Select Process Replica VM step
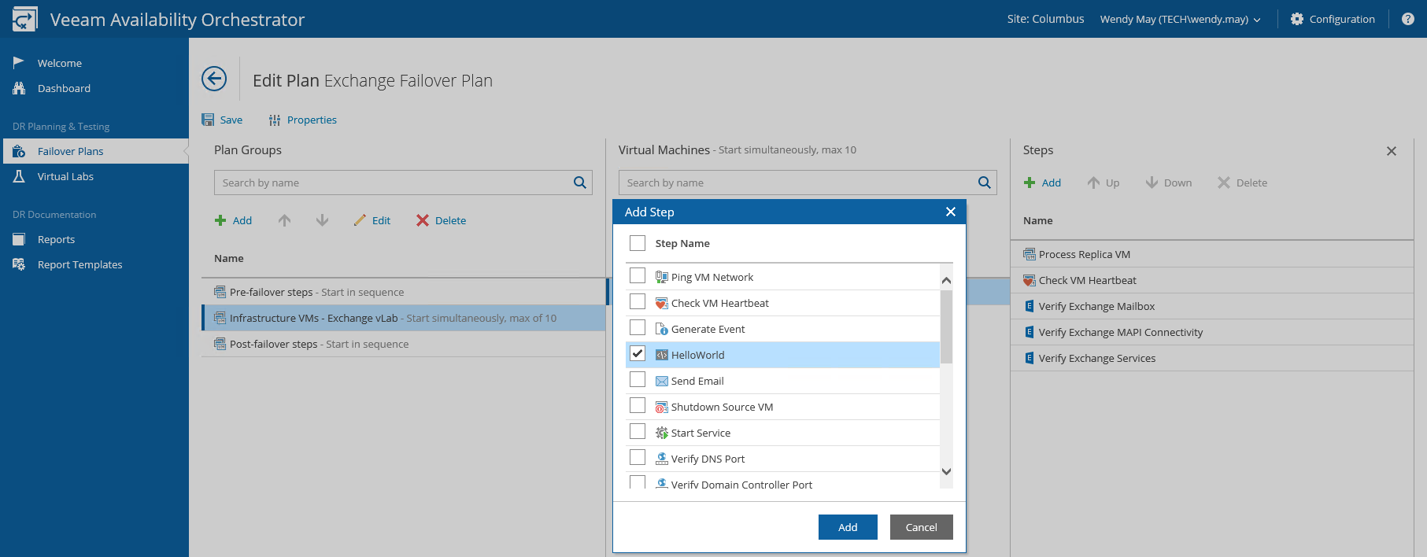 [1212, 254]
